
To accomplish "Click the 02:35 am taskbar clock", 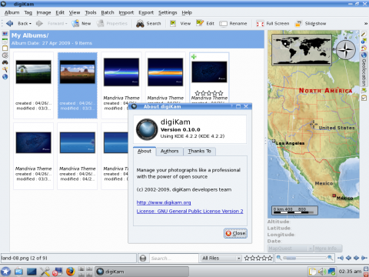I will click(350, 272).
